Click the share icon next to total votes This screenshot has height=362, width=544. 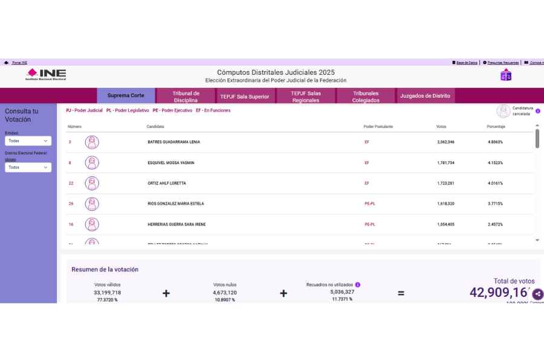pos(537,295)
